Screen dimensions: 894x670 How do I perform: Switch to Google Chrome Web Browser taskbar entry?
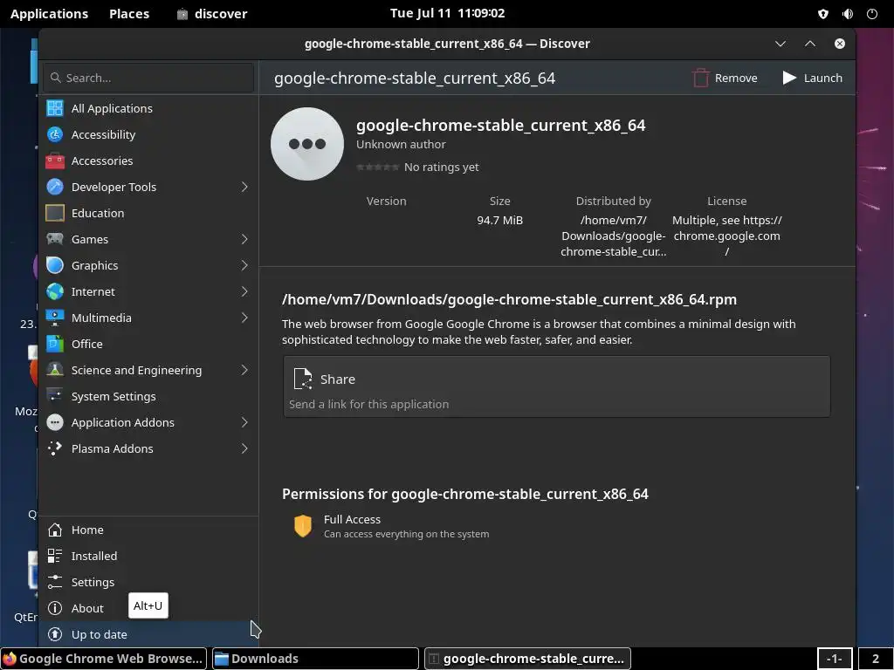[104, 659]
